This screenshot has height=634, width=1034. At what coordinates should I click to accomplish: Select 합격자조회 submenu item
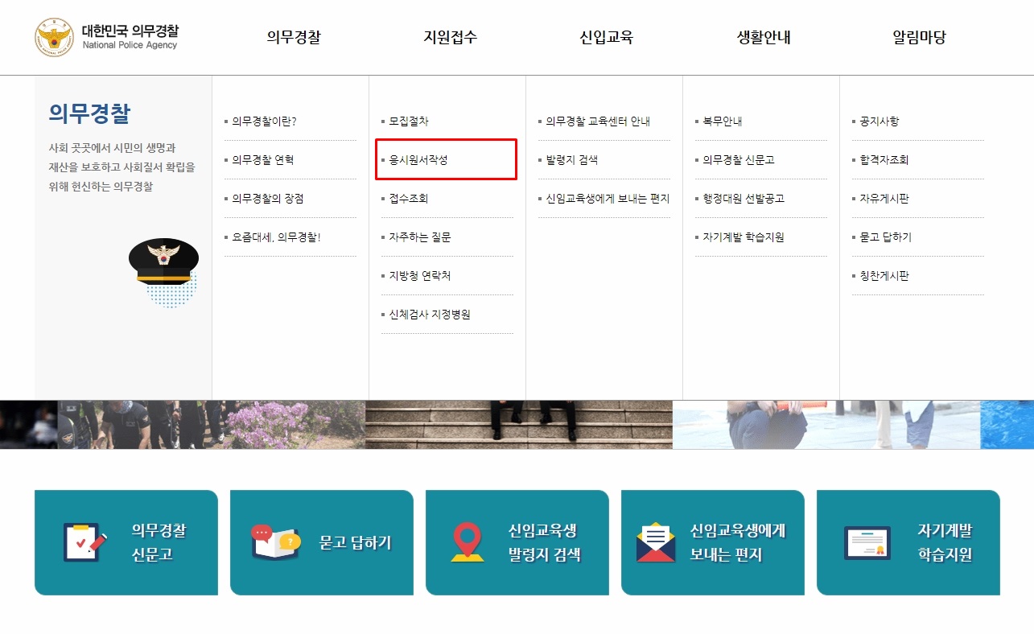884,160
